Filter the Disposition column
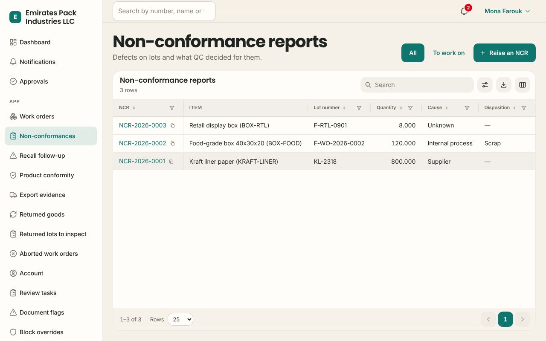The width and height of the screenshot is (546, 341). tap(524, 108)
